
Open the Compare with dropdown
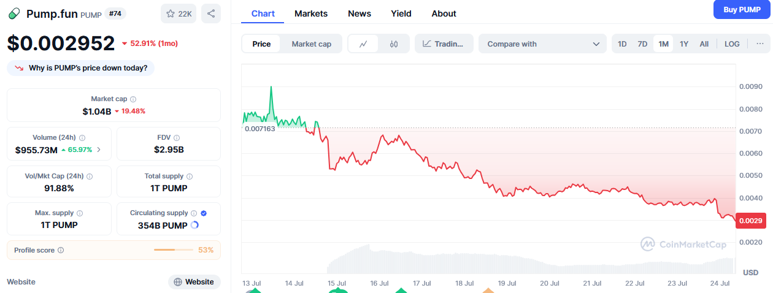[542, 44]
